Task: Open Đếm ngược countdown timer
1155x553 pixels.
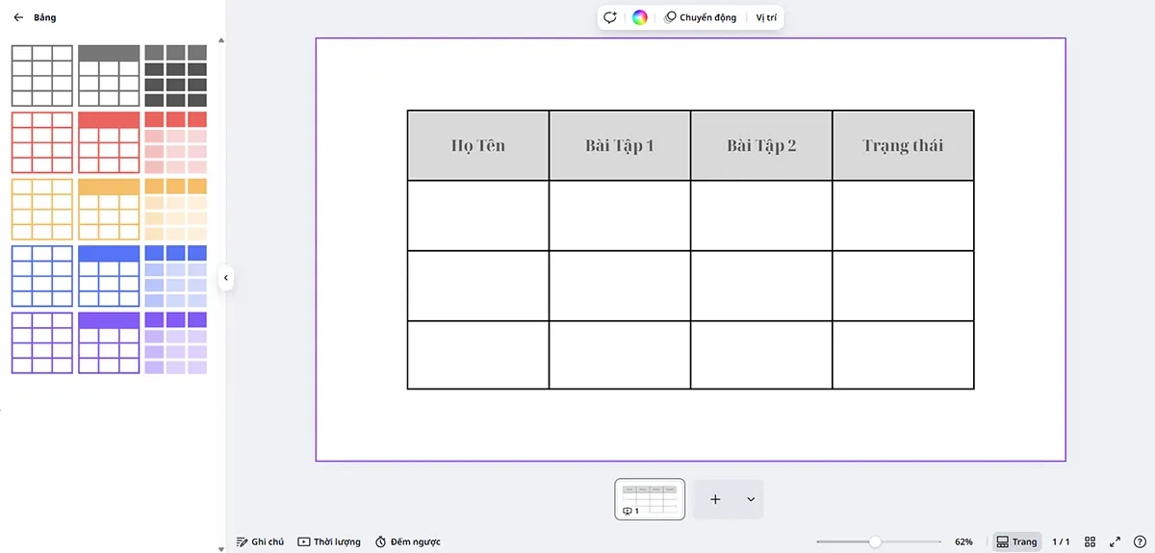Action: (408, 541)
